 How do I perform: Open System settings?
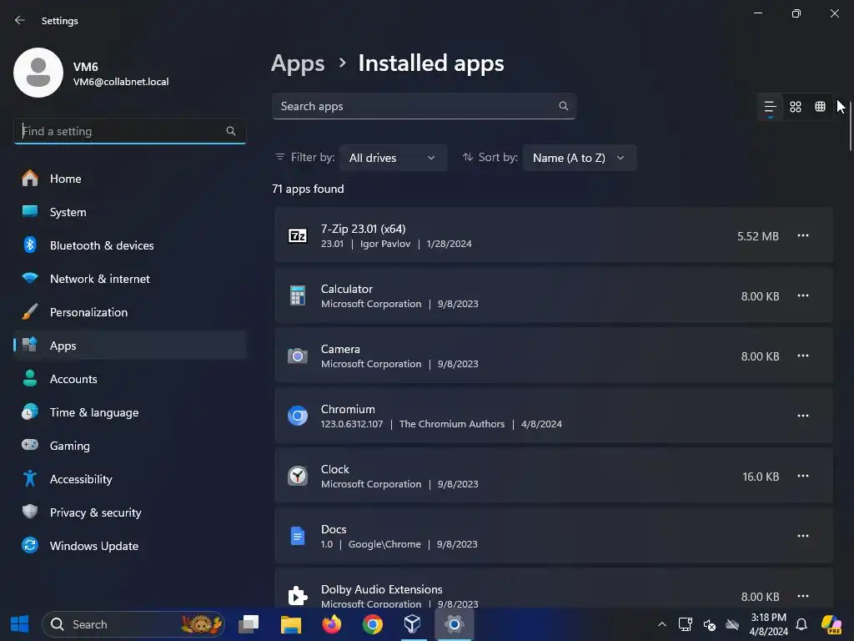click(x=130, y=212)
